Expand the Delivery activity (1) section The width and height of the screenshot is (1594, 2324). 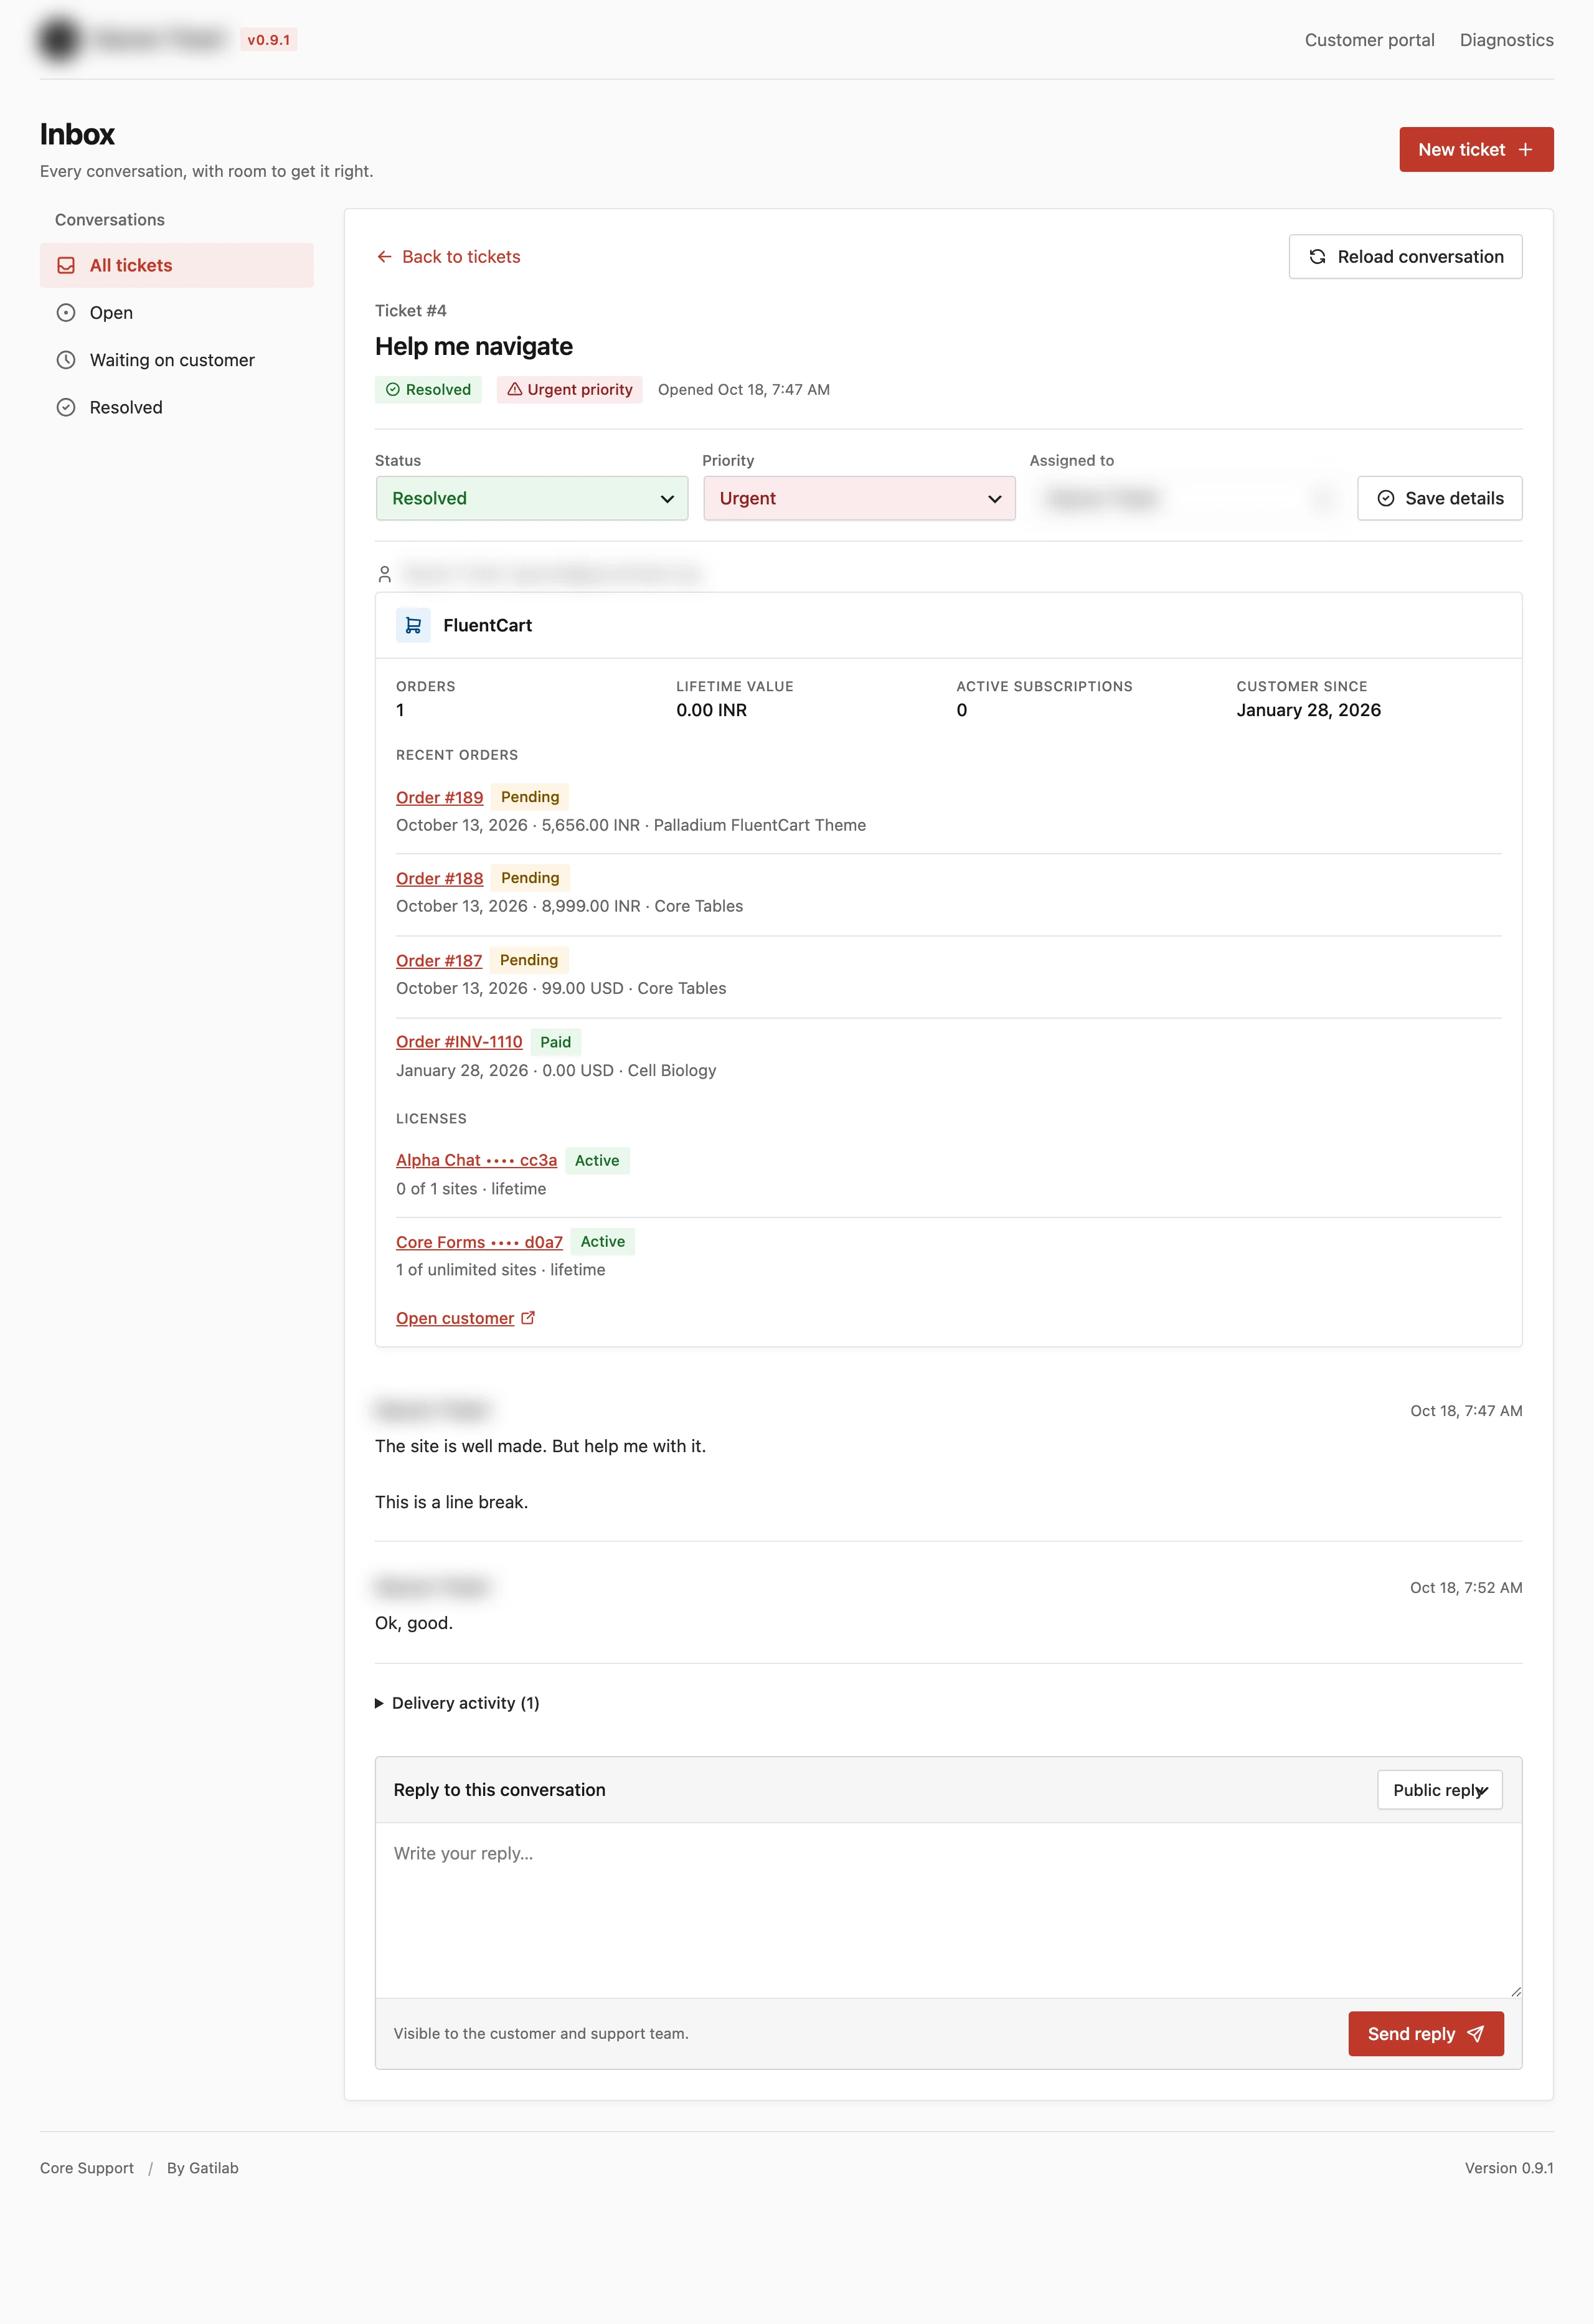(x=457, y=1703)
